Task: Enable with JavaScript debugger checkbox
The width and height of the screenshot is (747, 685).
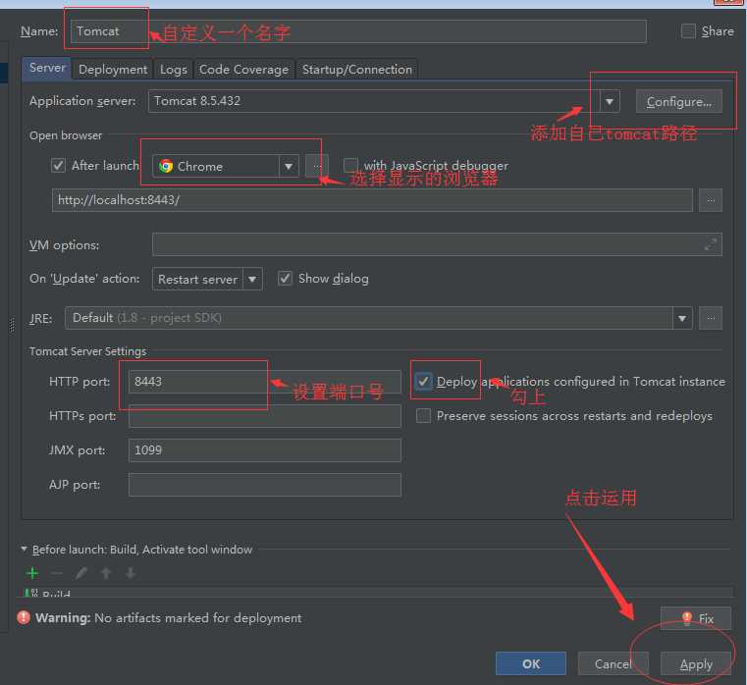Action: point(350,166)
